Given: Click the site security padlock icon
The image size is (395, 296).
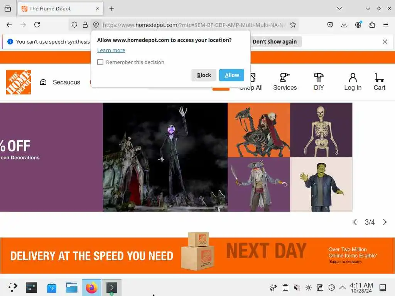Looking at the screenshot, I should point(85,25).
